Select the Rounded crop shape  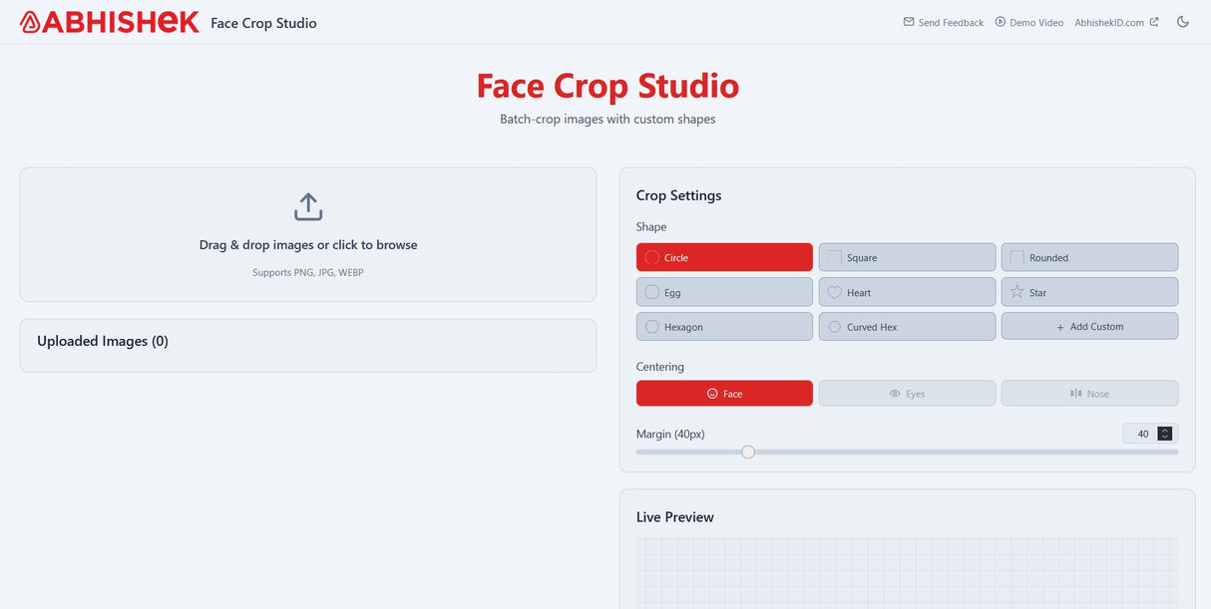pyautogui.click(x=1089, y=256)
